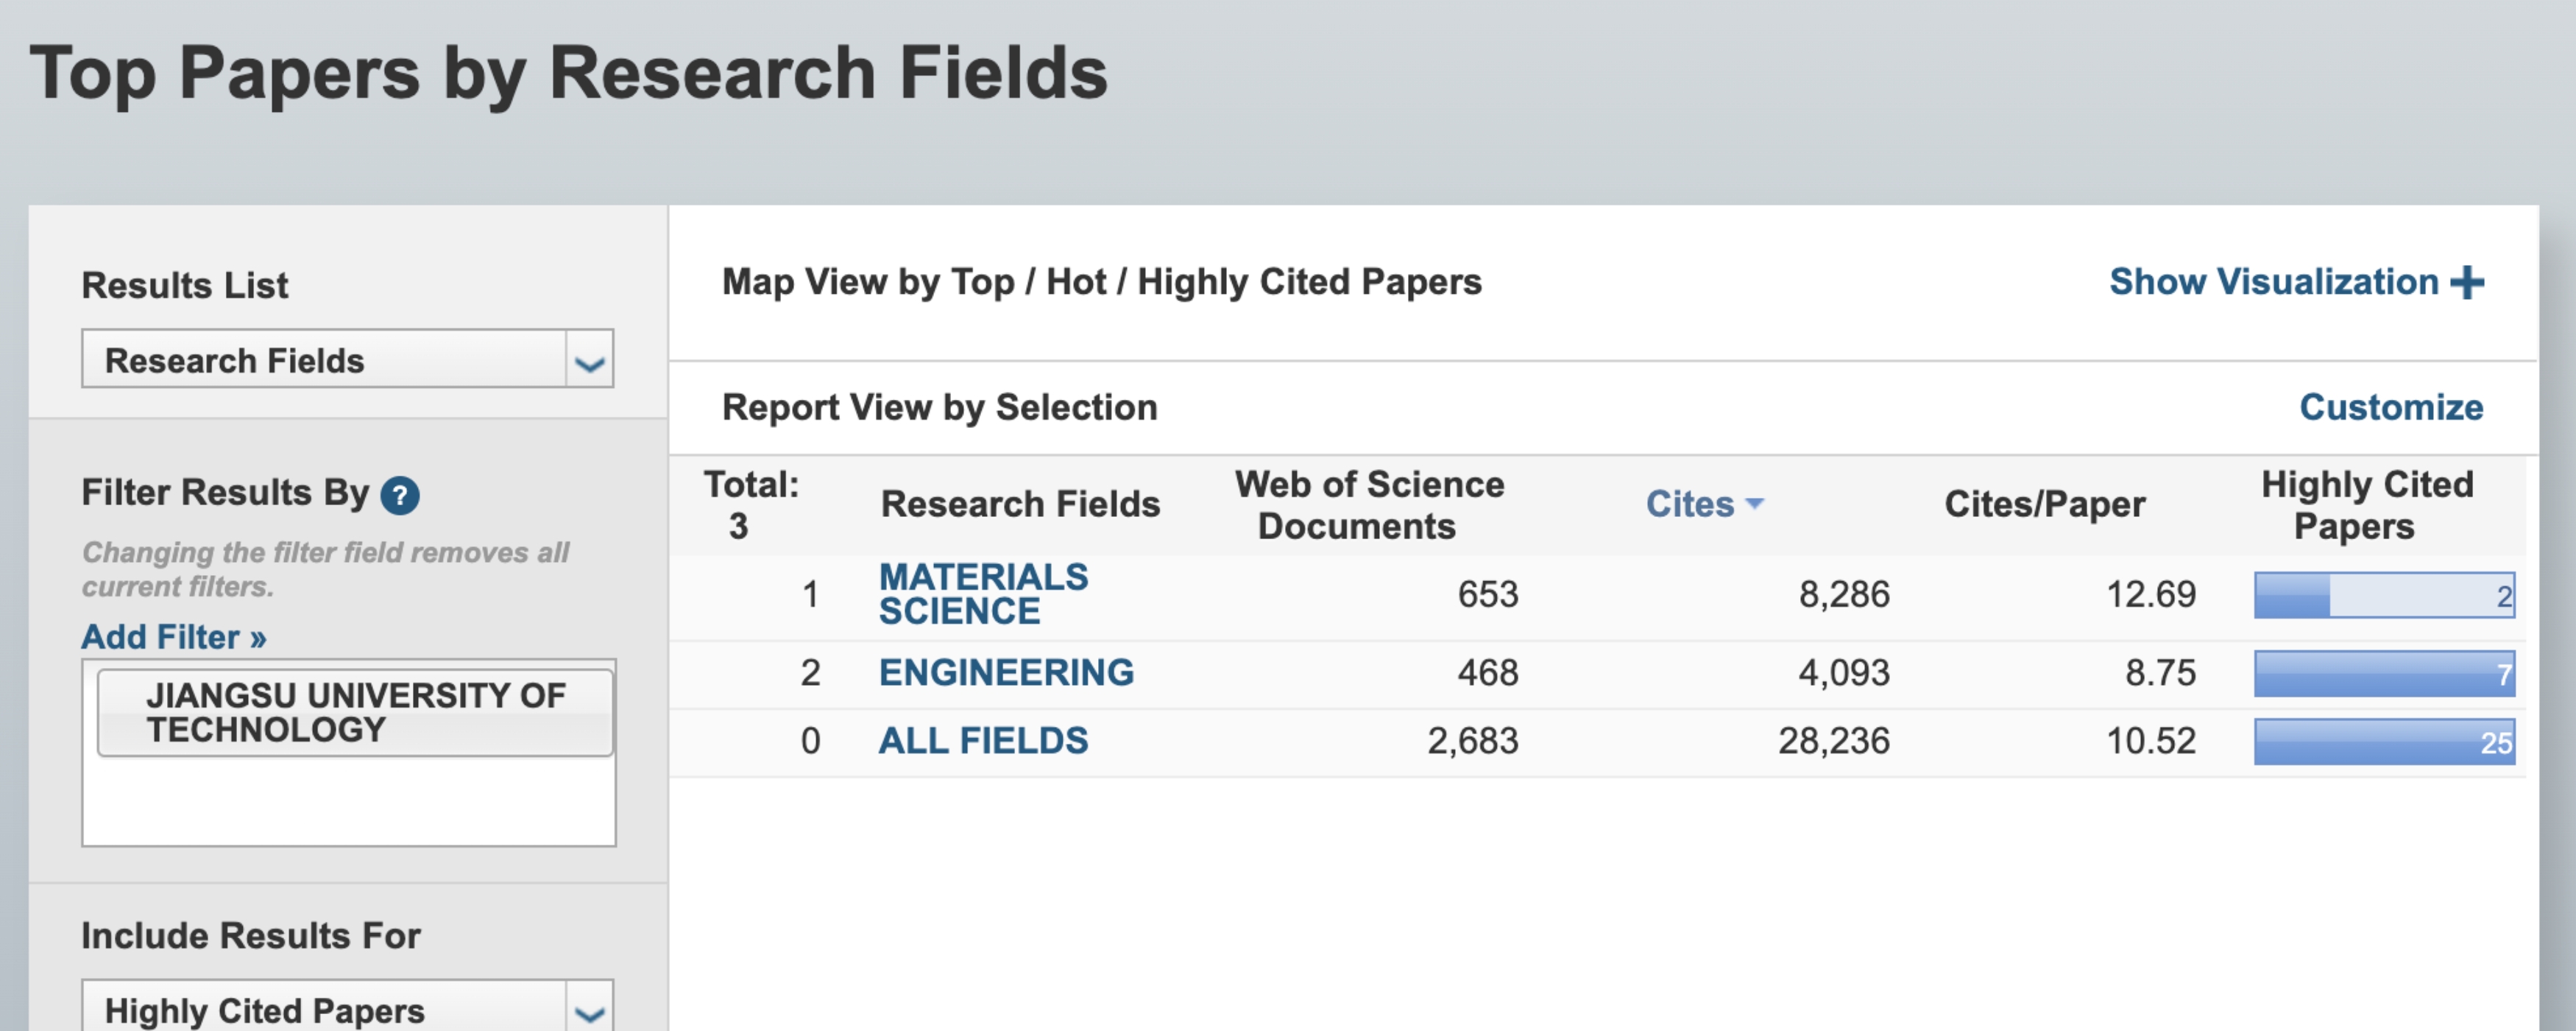This screenshot has height=1031, width=2576.
Task: Open the ALL FIELDS row link
Action: (x=983, y=741)
